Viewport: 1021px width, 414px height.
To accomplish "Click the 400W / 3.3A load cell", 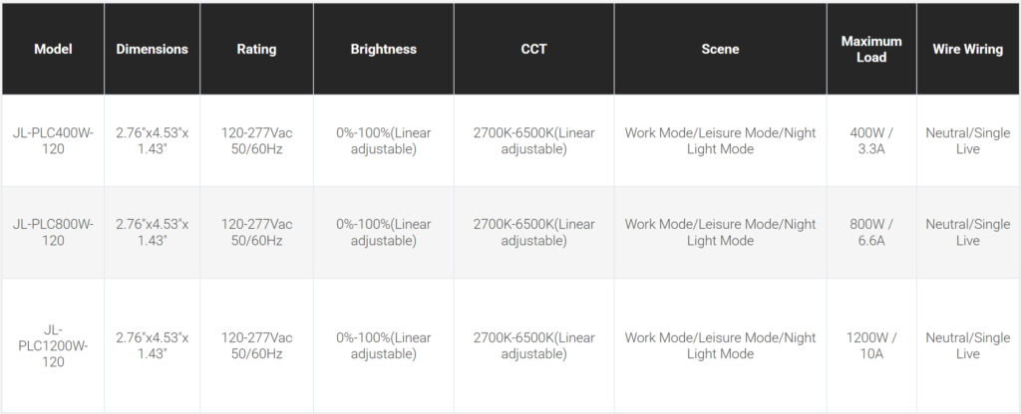I will point(870,140).
